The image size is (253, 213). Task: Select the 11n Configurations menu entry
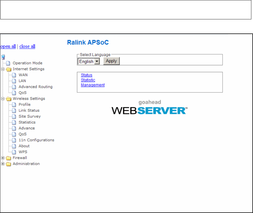point(37,140)
